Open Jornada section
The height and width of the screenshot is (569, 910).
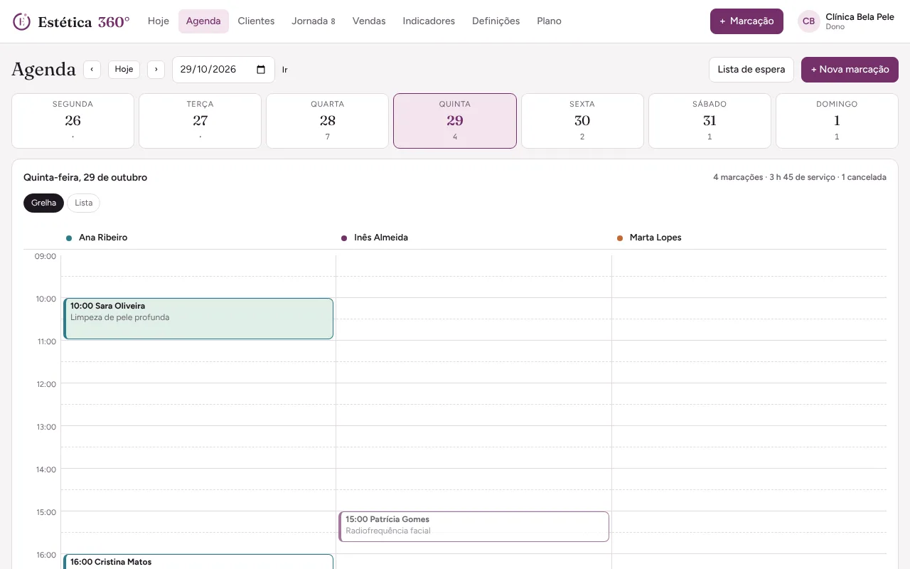pyautogui.click(x=313, y=21)
